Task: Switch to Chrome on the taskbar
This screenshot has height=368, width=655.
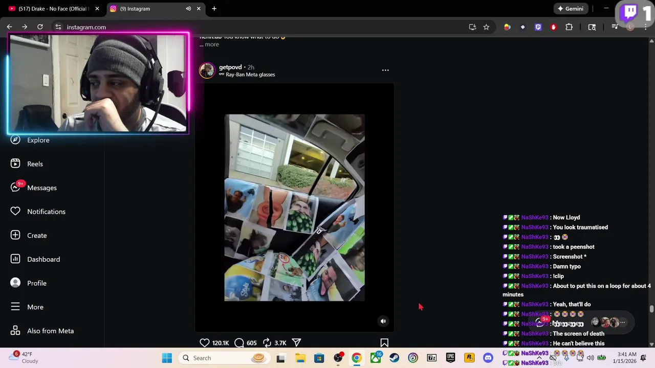Action: (x=356, y=358)
